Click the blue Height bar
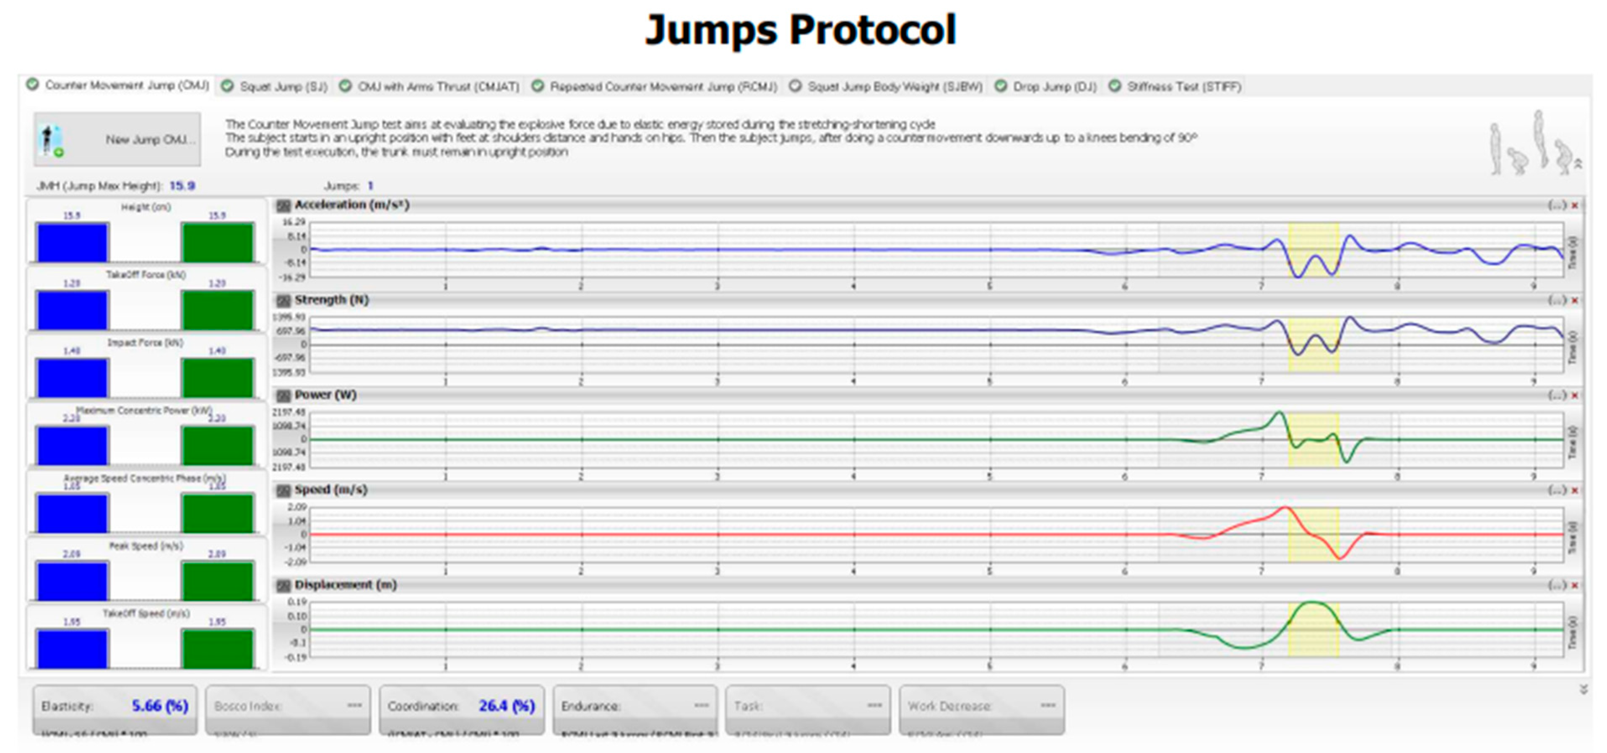The image size is (1607, 753). [x=73, y=243]
